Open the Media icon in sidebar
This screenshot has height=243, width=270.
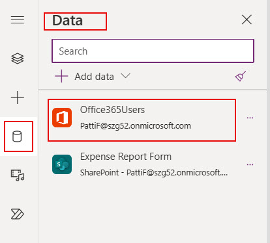click(18, 175)
